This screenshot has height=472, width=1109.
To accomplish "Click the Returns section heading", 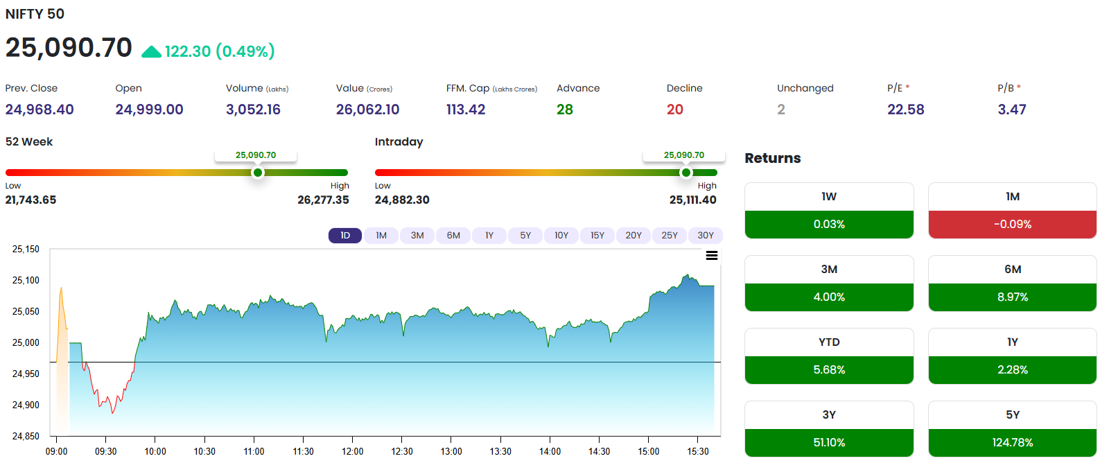I will point(773,158).
